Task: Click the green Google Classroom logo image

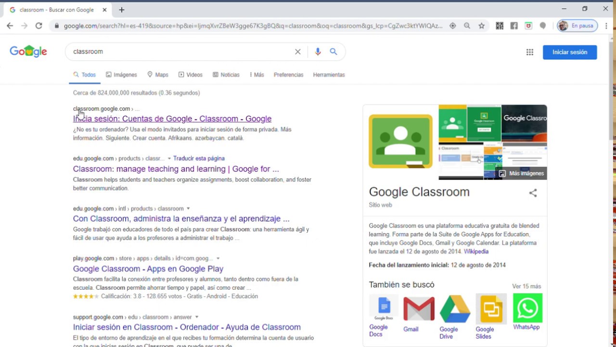Action: [x=400, y=141]
